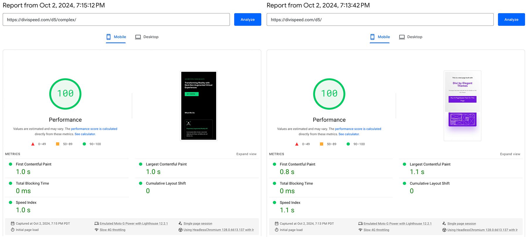Open the 'See calculator' link in the right report
Screen dimensions: 528x237
tap(349, 134)
